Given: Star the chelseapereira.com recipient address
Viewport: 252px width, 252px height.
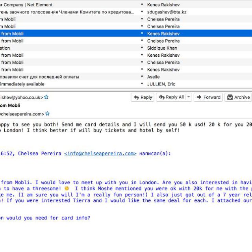Looking at the screenshot, I should (48, 114).
